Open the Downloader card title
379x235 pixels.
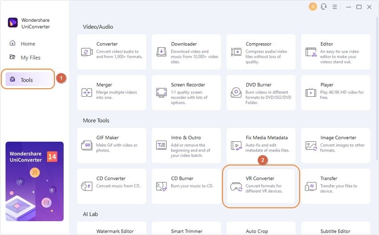click(x=184, y=44)
